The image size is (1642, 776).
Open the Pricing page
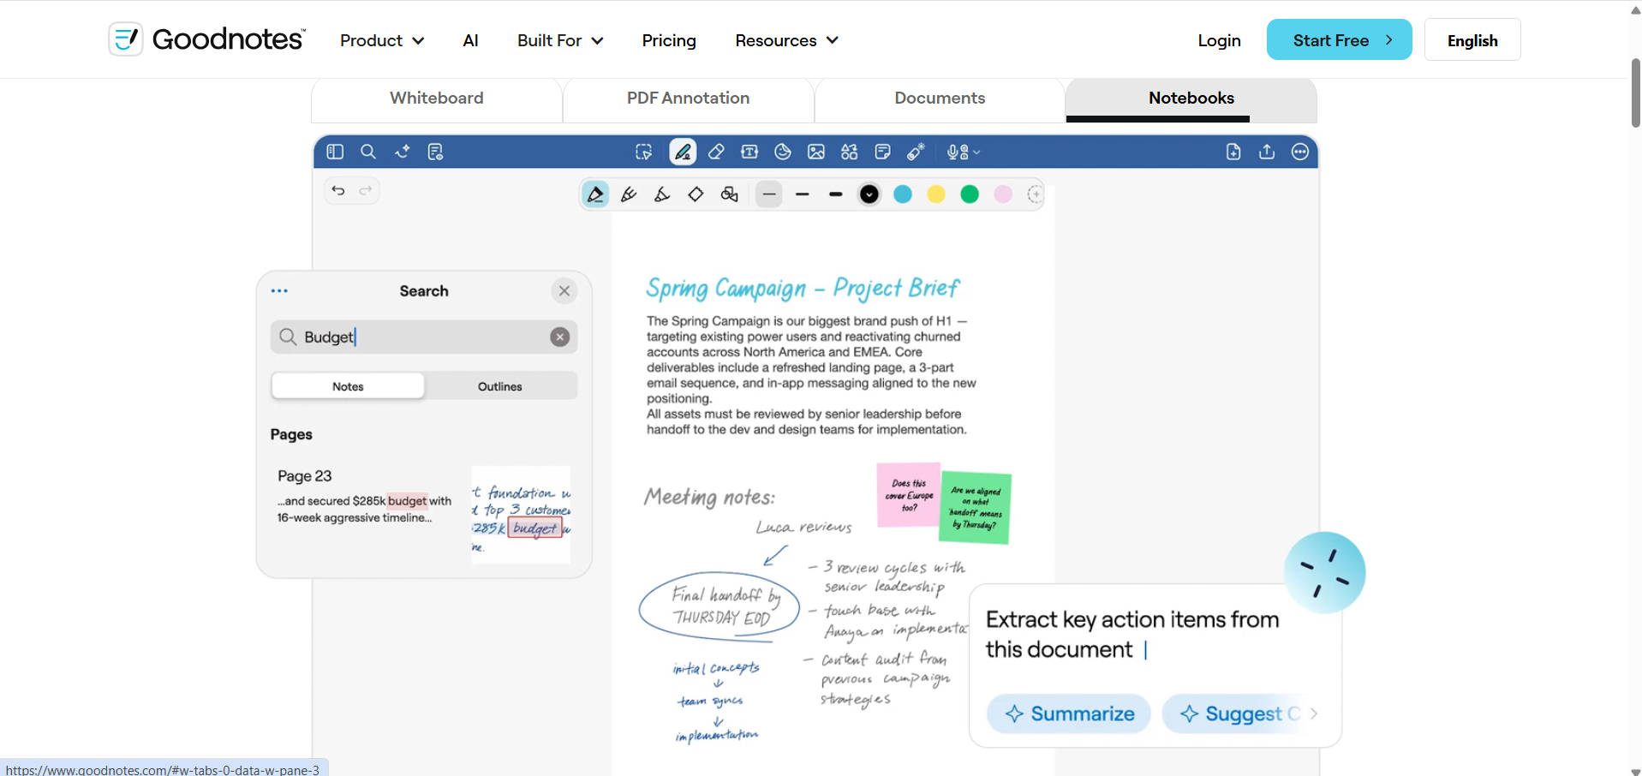(x=669, y=40)
